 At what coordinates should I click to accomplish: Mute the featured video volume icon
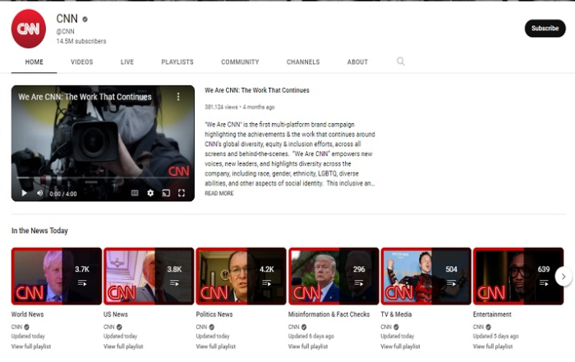(x=39, y=193)
